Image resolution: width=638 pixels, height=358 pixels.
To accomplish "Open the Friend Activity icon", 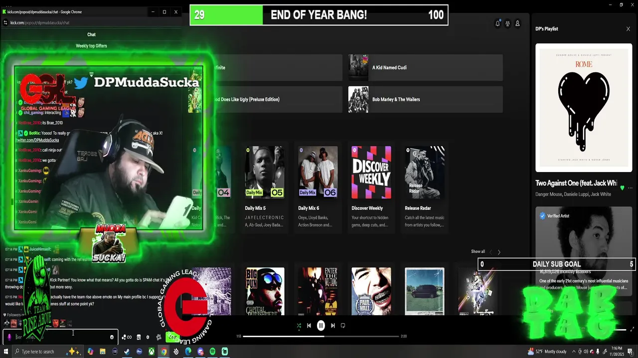I will [507, 23].
